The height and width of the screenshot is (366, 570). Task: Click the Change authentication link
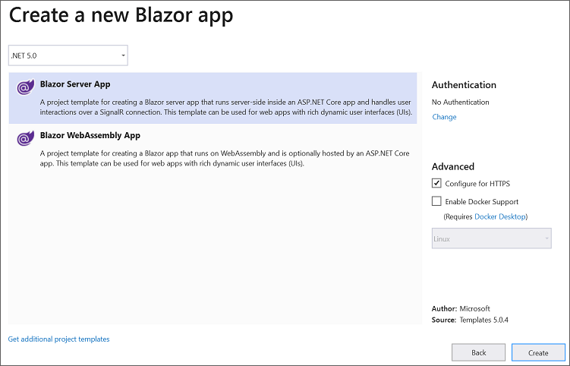pyautogui.click(x=444, y=117)
